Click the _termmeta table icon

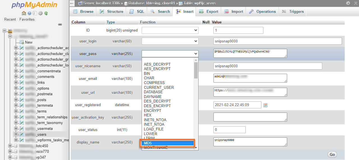[22, 106]
